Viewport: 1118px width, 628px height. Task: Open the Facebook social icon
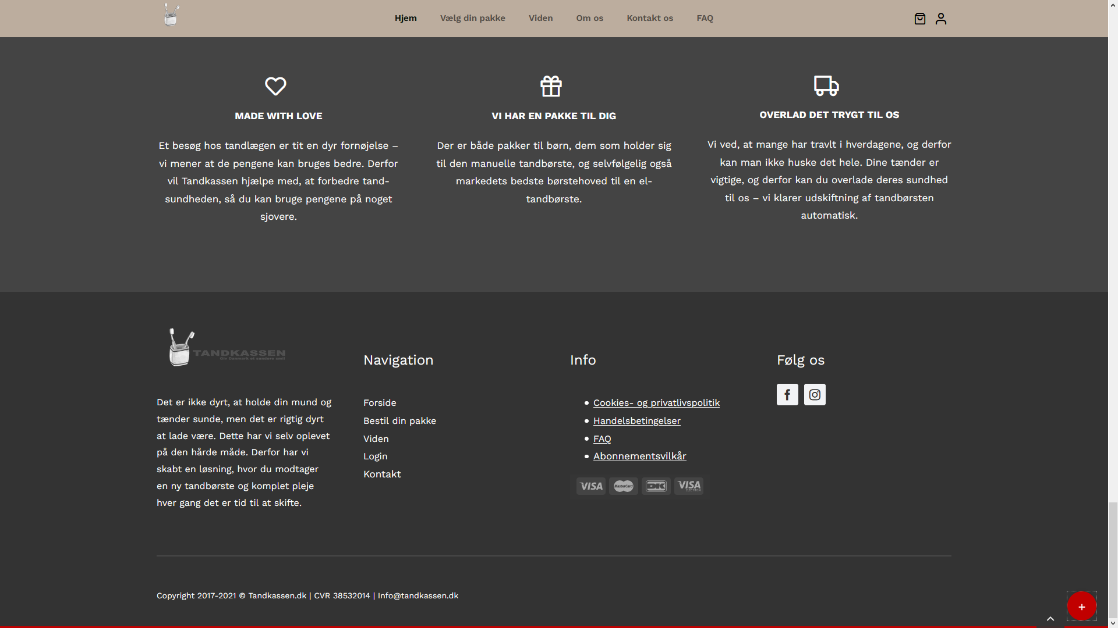pyautogui.click(x=787, y=395)
